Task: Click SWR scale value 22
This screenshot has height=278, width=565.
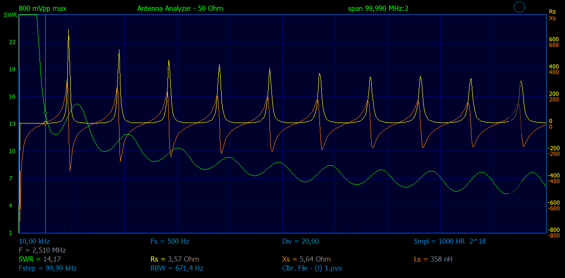Action: click(12, 42)
